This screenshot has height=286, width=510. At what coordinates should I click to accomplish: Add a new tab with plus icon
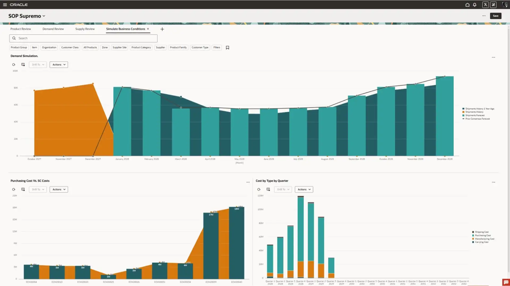[x=162, y=29]
